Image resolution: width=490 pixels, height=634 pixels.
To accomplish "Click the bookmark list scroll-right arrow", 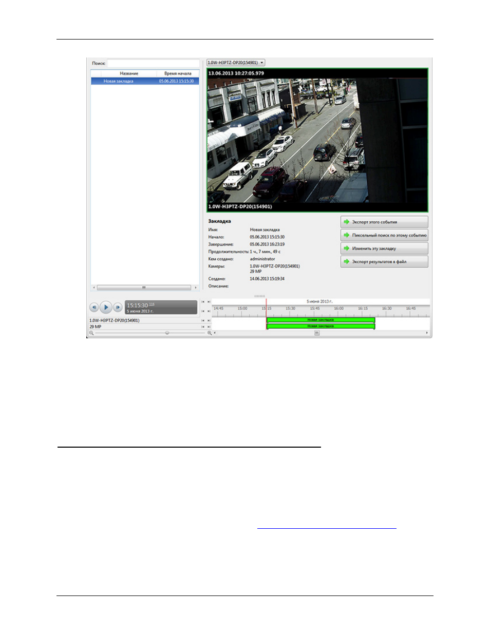I will (x=196, y=287).
